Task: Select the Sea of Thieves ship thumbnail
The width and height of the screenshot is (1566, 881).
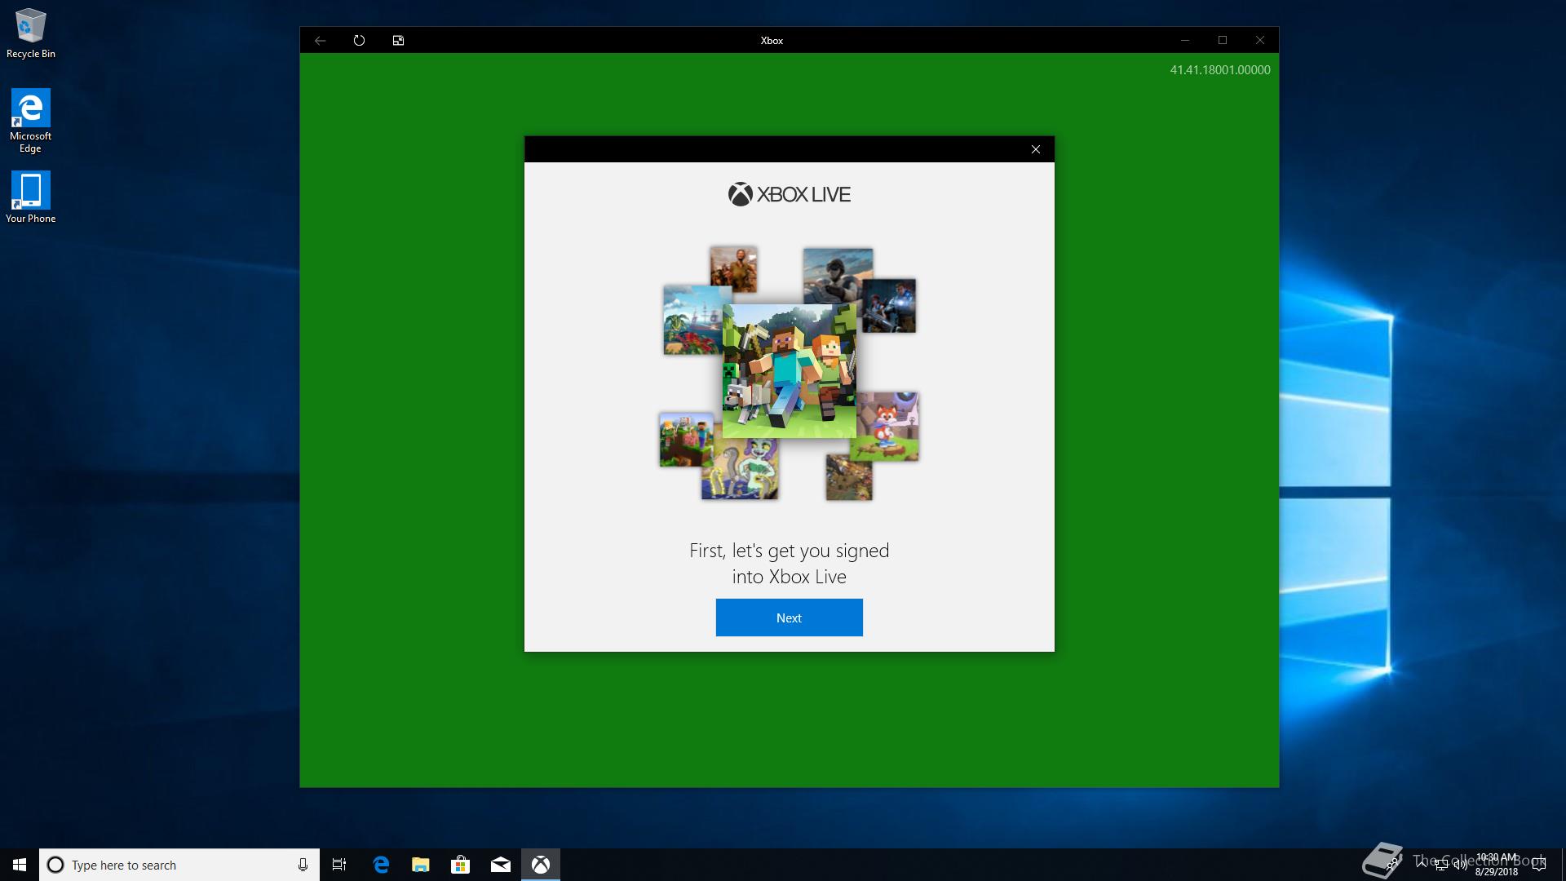Action: (x=693, y=320)
